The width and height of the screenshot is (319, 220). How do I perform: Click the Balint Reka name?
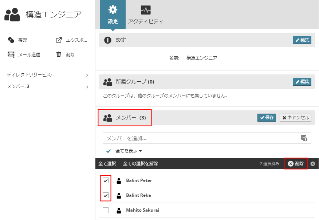click(x=138, y=195)
